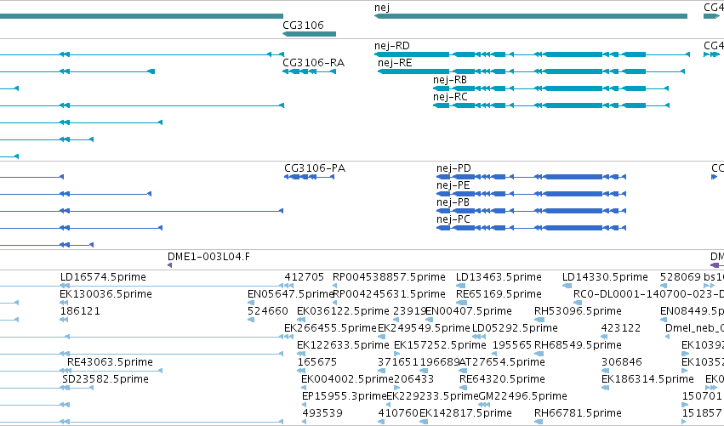Click the EK004002.5prime EST label

point(347,379)
